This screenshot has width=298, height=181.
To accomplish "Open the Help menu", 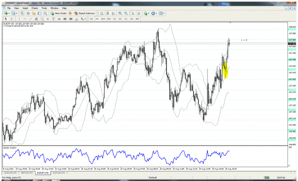I will pos(64,8).
